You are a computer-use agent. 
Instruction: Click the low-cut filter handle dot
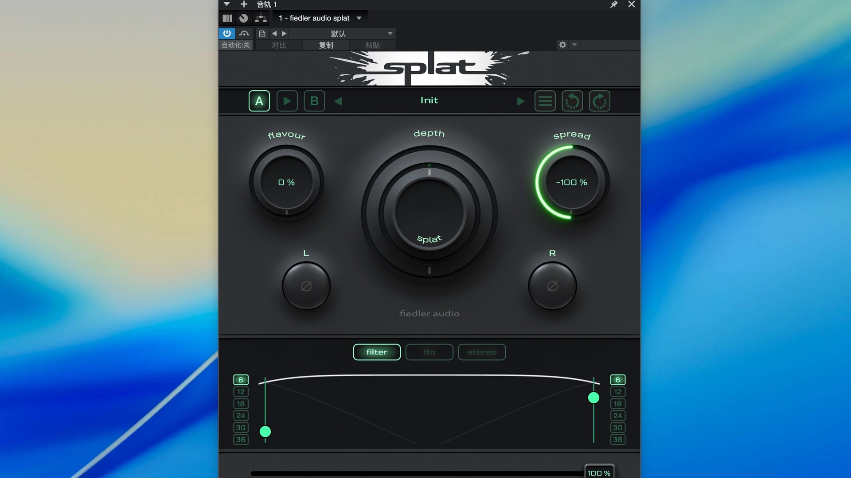[265, 432]
